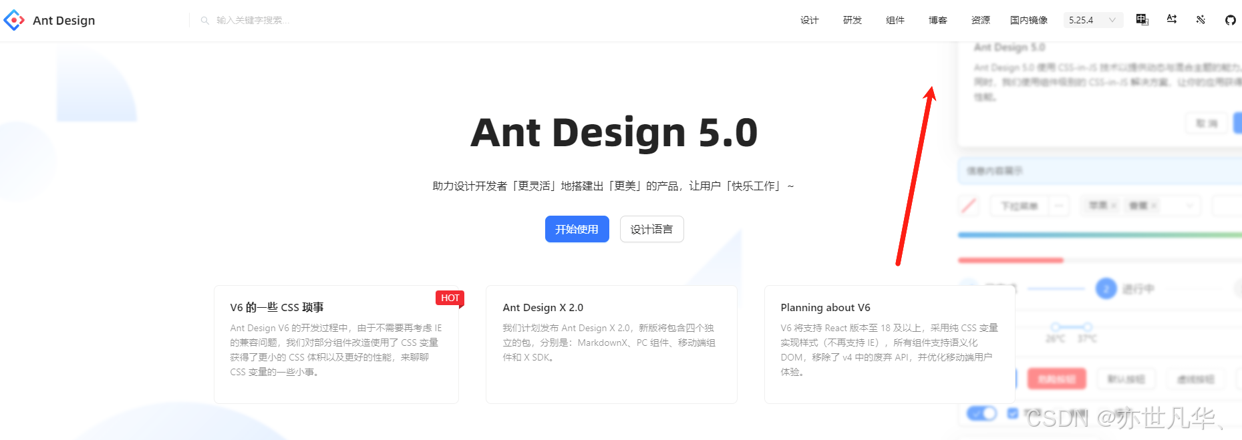Open the 5.25.4 version dropdown
The image size is (1242, 440).
point(1093,20)
